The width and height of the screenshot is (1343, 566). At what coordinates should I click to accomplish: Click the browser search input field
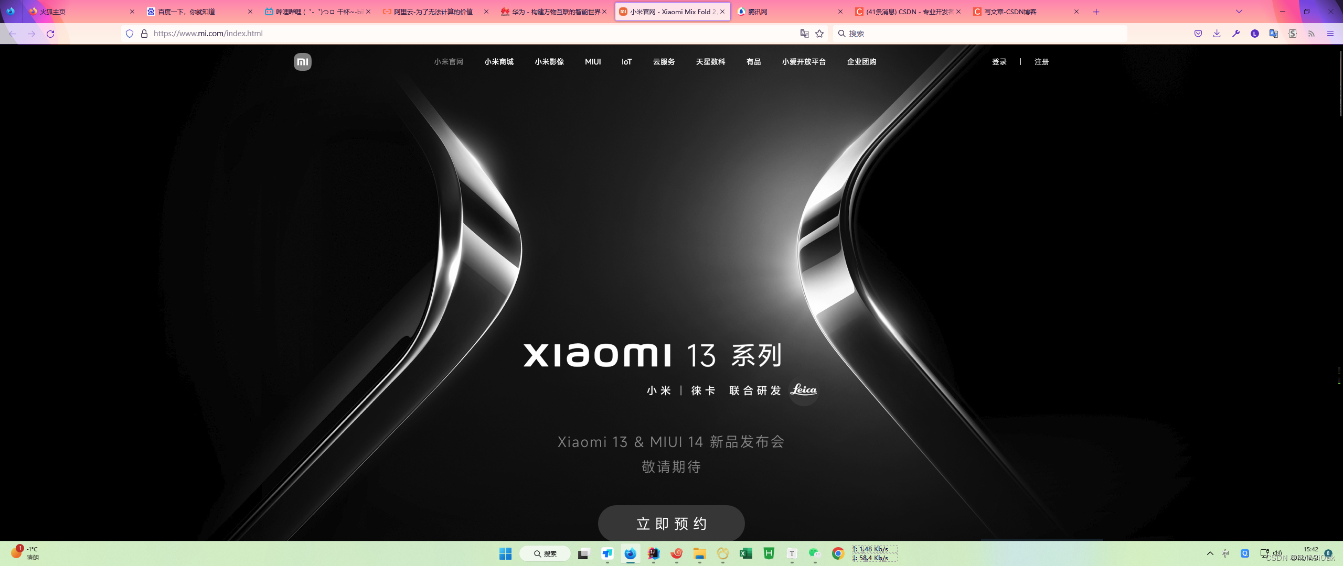(x=981, y=34)
